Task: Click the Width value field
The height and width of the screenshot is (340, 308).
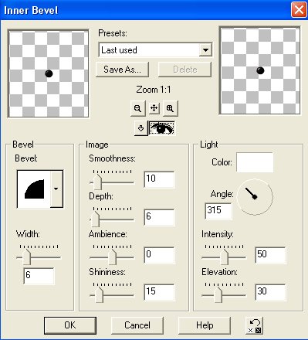Action: point(39,276)
